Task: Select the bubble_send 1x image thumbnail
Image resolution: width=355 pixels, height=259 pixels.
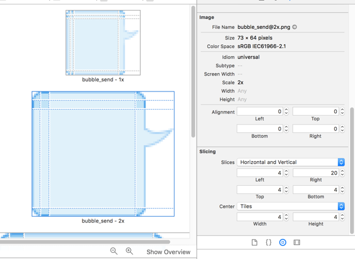Action: [x=103, y=42]
